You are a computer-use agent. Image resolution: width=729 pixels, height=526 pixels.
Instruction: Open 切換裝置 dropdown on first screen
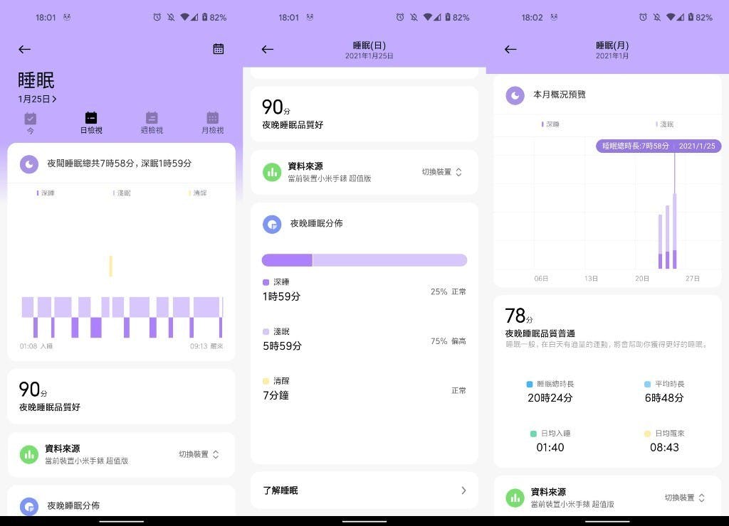(199, 454)
